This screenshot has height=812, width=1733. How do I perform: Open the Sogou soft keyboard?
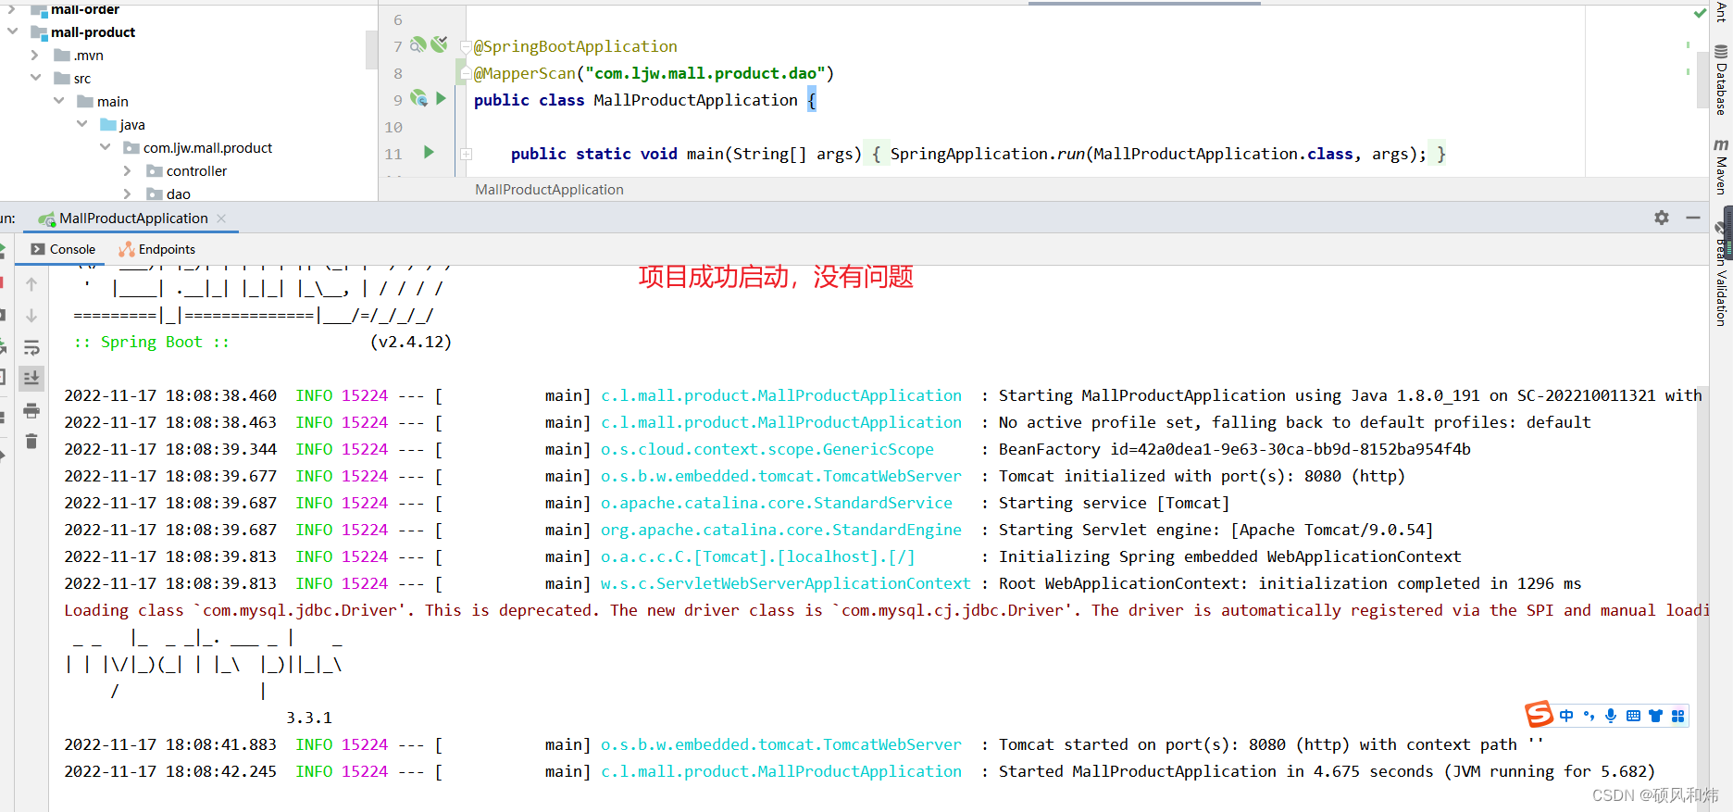tap(1633, 716)
